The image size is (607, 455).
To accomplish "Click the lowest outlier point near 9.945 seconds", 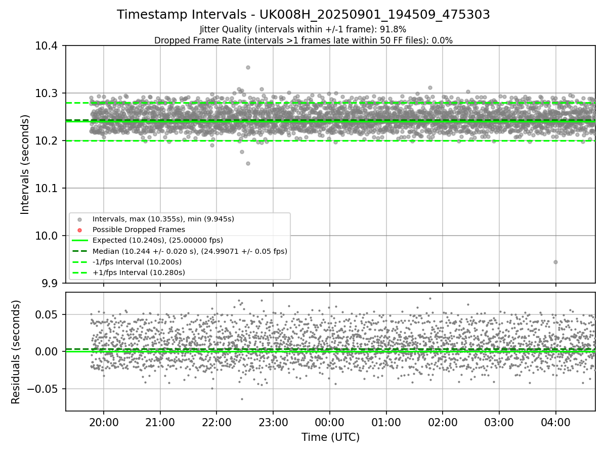I will [555, 262].
